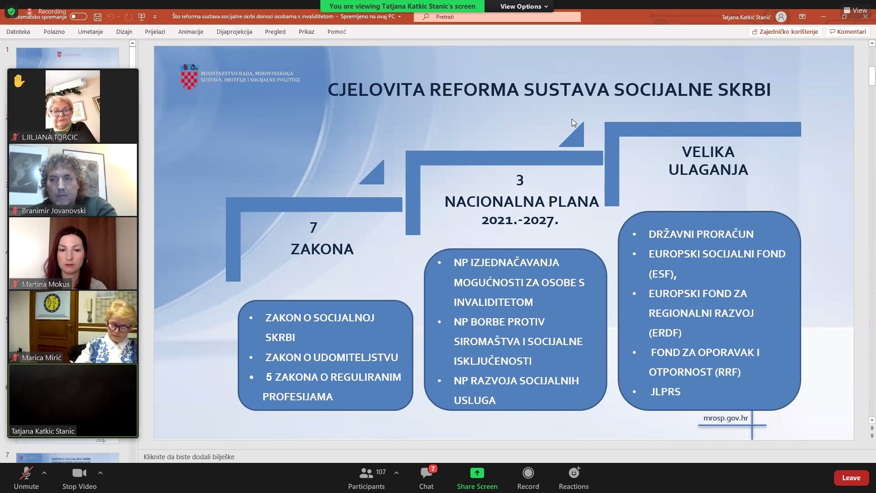Expand the document title save-location dropdown
The width and height of the screenshot is (876, 493).
click(399, 16)
